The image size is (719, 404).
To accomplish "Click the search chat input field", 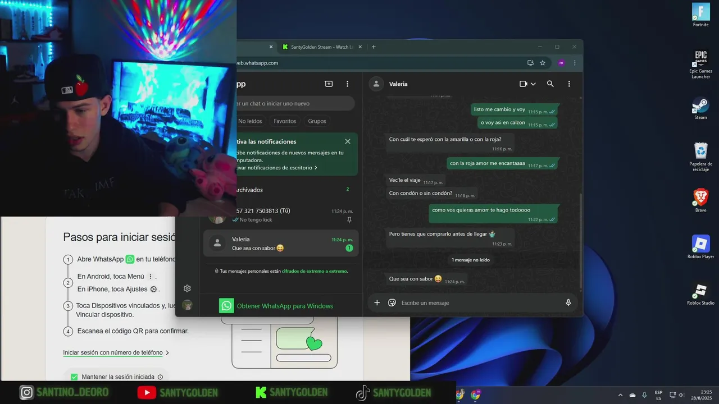I will [x=295, y=103].
